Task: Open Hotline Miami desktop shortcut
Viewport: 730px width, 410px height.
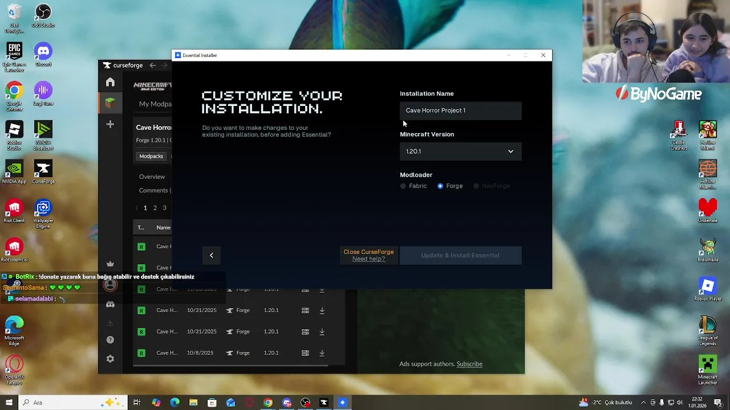Action: (x=708, y=136)
